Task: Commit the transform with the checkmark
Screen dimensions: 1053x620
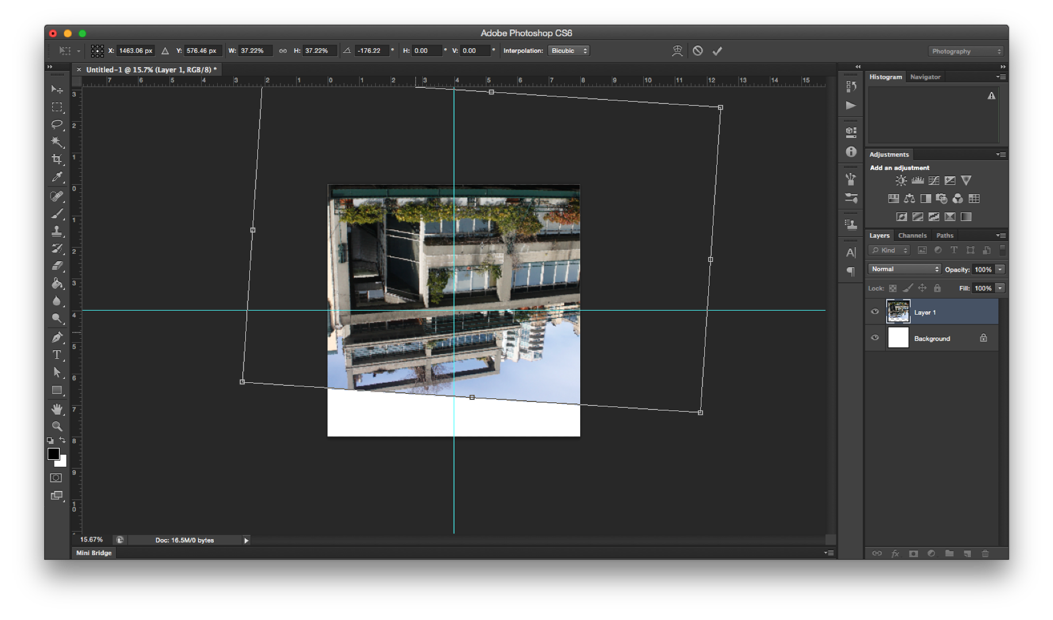Action: (x=717, y=51)
